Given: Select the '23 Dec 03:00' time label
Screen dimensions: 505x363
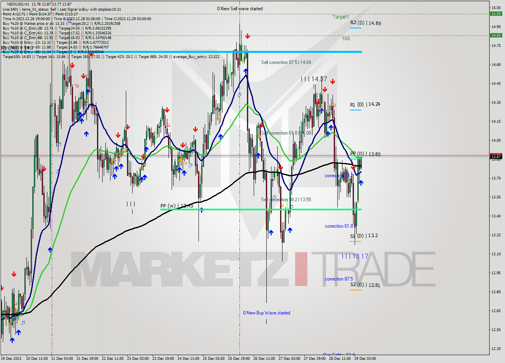Looking at the screenshot, I should click(138, 359).
